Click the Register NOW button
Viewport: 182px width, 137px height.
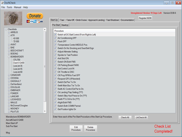[145, 18]
